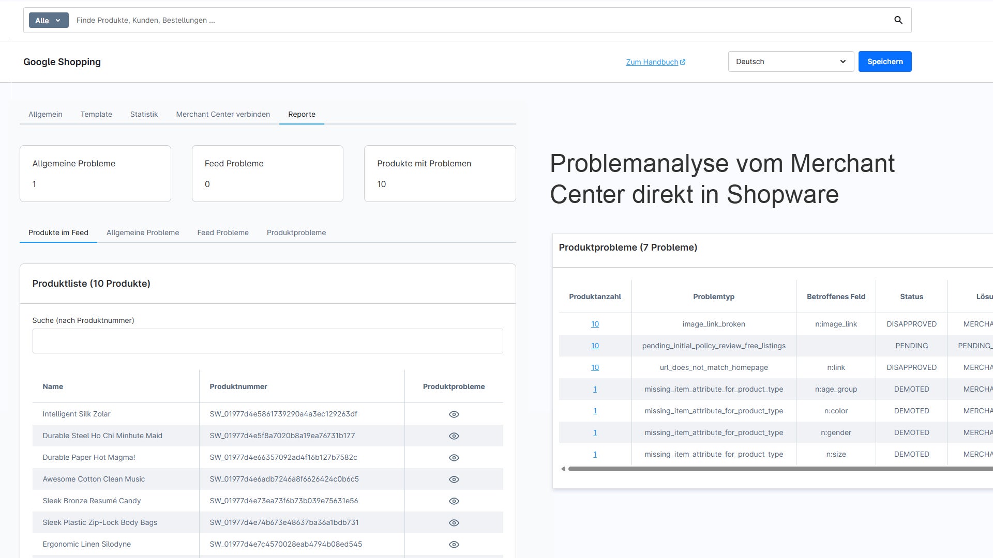Open the Alle search scope dropdown
Viewport: 993px width, 558px height.
(x=49, y=20)
